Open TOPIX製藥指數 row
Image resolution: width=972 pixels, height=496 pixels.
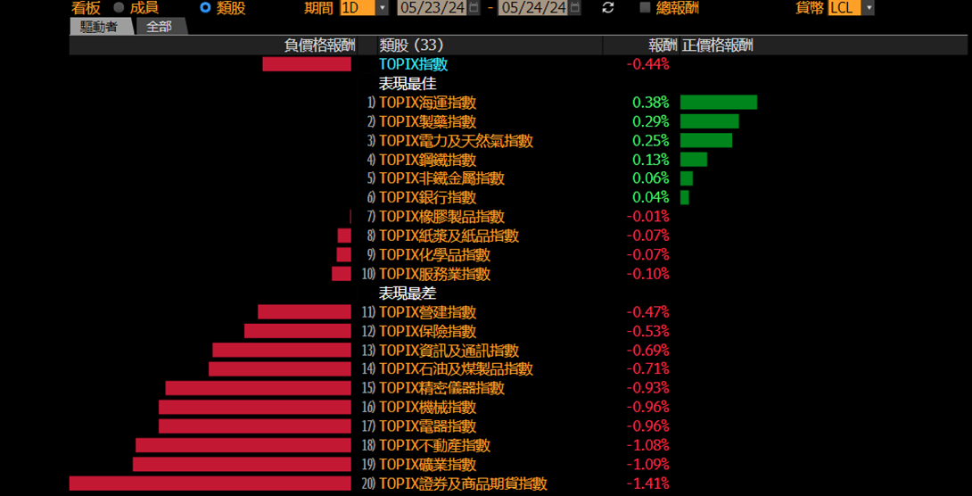coord(428,121)
